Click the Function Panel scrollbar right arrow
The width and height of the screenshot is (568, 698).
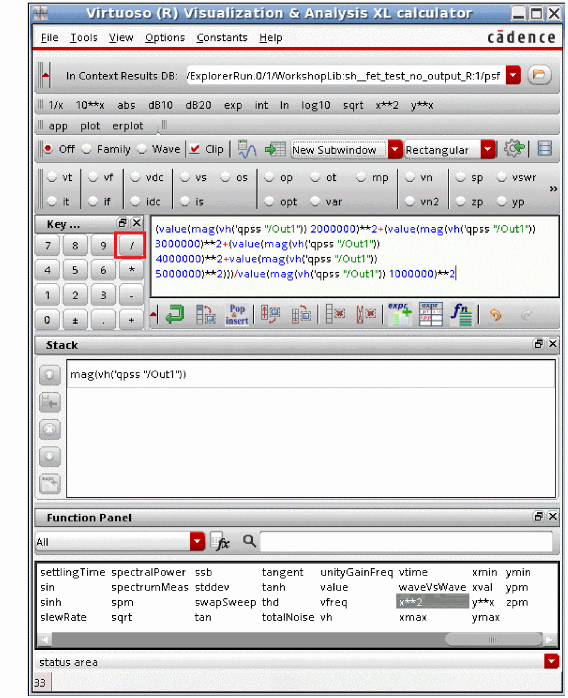550,639
